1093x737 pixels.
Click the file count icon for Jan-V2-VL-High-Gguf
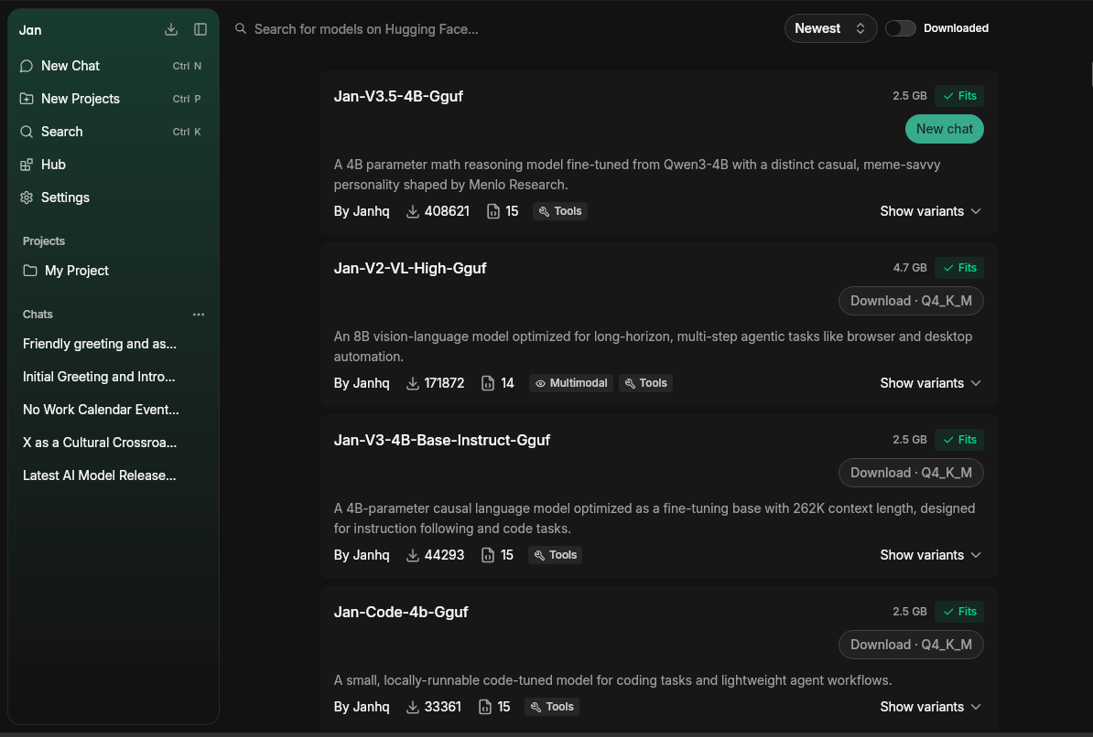point(488,383)
